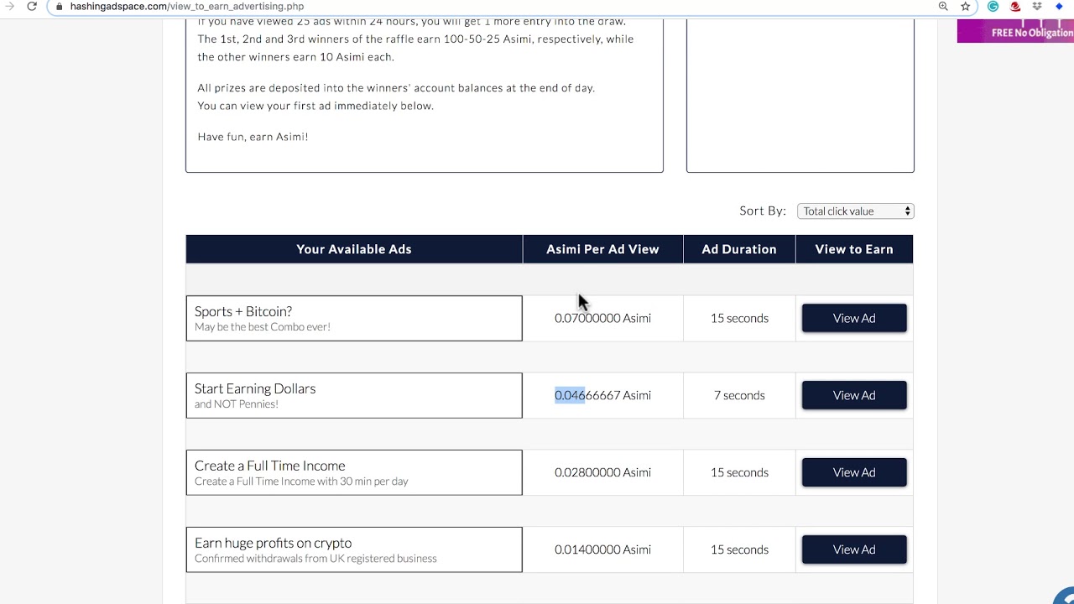
Task: Click the red Trend Micro extension icon
Action: click(x=1014, y=6)
